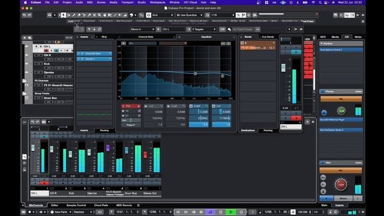384x216 pixels.
Task: Go to next channel down arrow
Action: coord(94,29)
